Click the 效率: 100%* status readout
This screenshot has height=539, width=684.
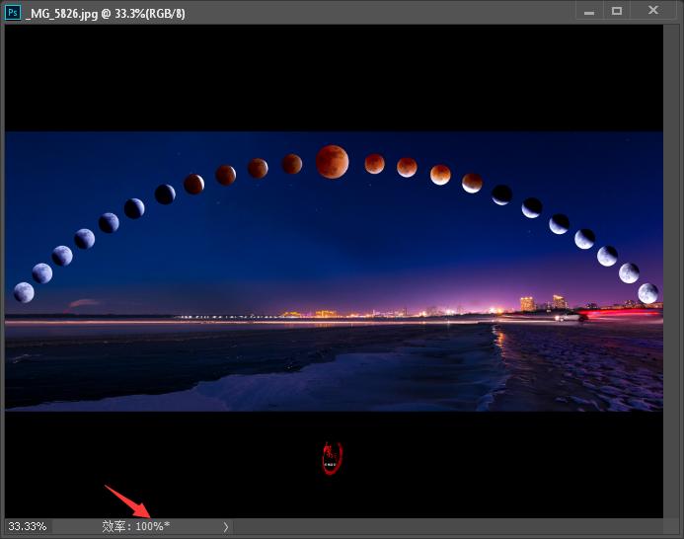pos(136,527)
